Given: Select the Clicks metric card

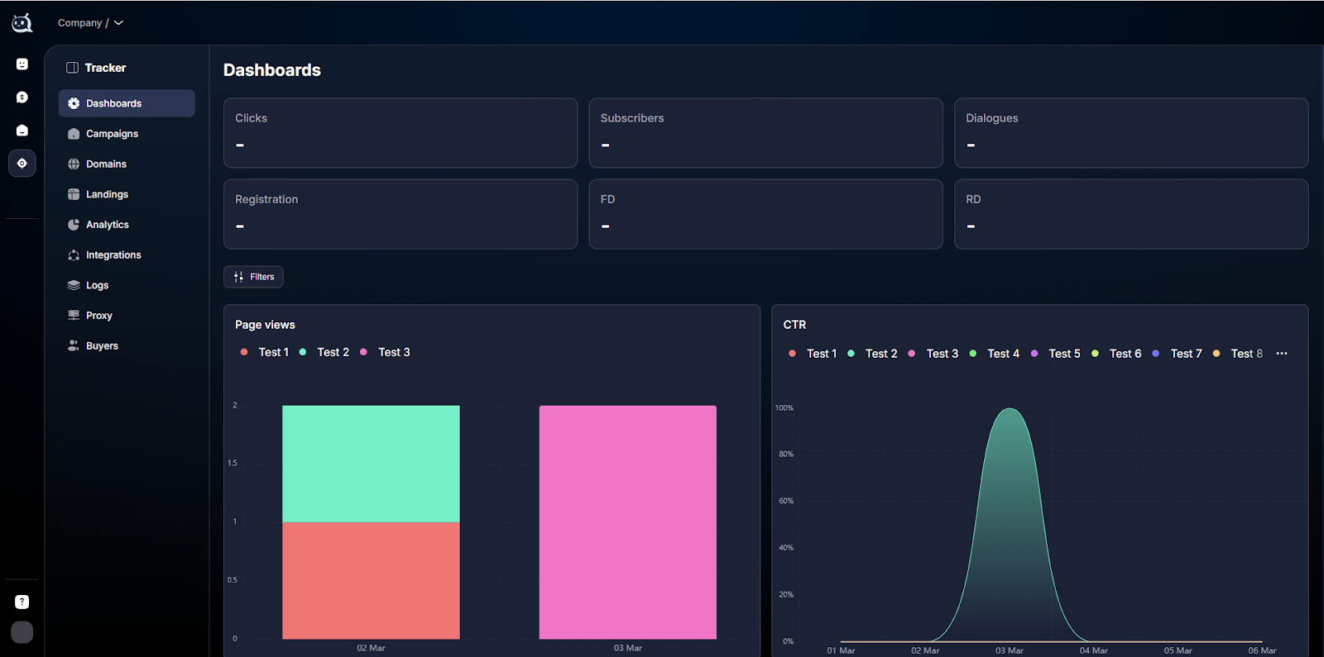Looking at the screenshot, I should tap(401, 133).
